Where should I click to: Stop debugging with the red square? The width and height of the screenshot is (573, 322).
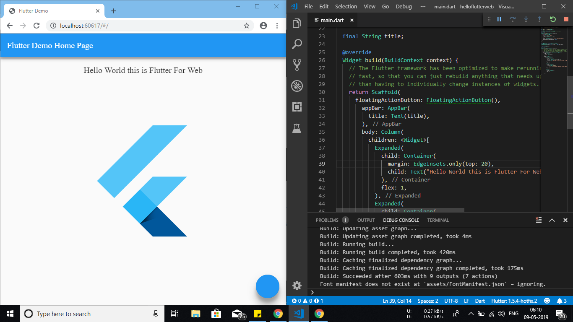[566, 19]
